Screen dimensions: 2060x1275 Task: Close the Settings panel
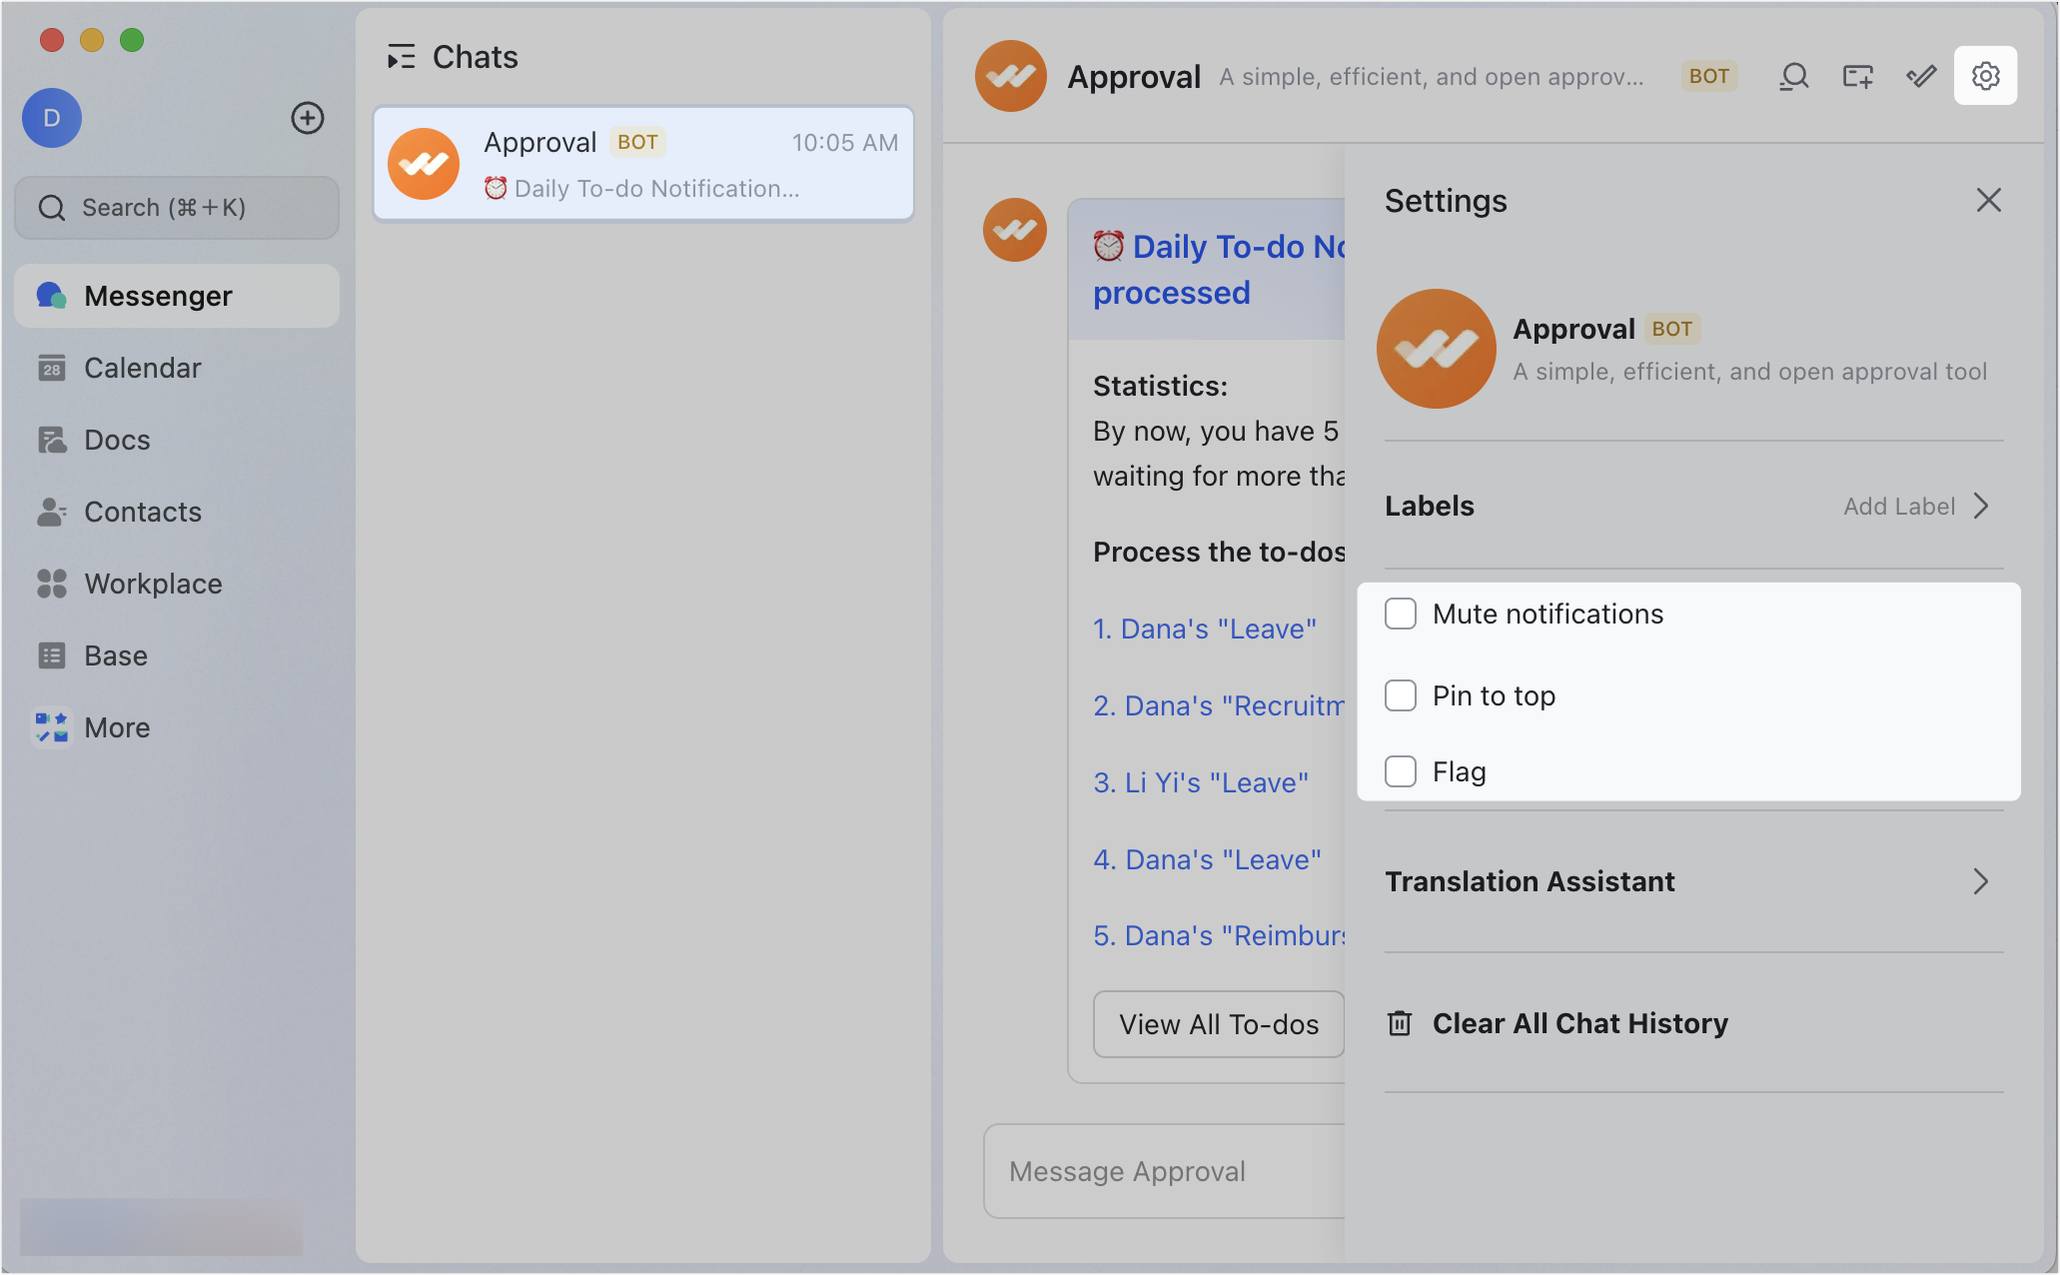pos(1988,200)
